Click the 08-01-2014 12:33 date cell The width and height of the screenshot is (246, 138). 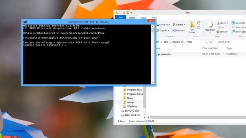[x=211, y=54]
